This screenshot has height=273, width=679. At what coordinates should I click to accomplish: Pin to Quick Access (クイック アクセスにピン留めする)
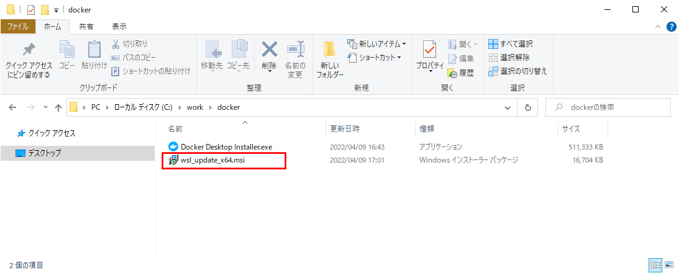tap(29, 60)
